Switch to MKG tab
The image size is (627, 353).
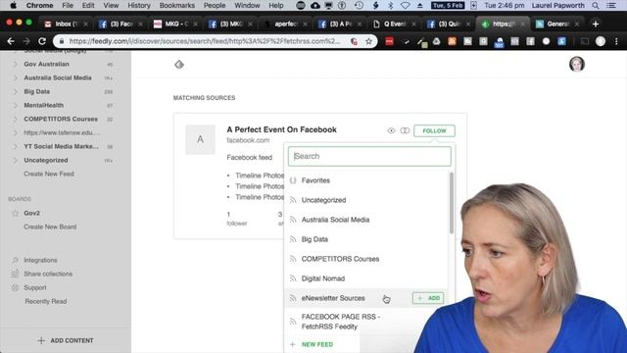coord(176,24)
